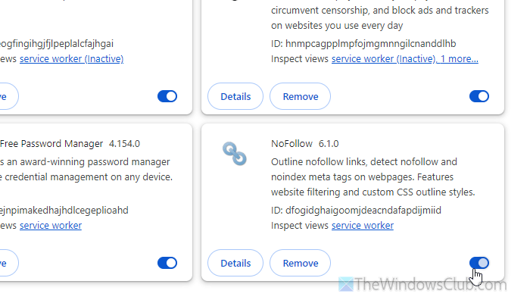
Task: Click the 'Outline nofollow links' description text
Action: (373, 176)
